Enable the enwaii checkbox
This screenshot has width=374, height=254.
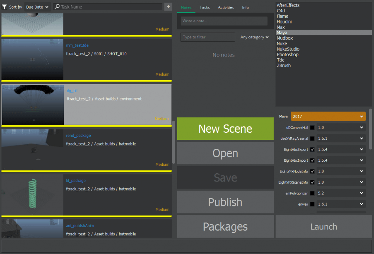(x=312, y=204)
